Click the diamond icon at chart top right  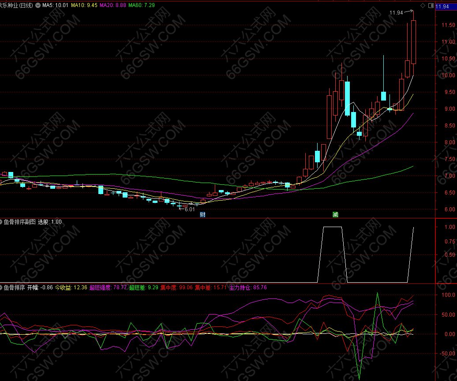[x=423, y=6]
